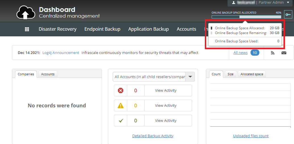Screen dimensions: 294x144
Task: Click the green checkmark success icon
Action: (121, 120)
